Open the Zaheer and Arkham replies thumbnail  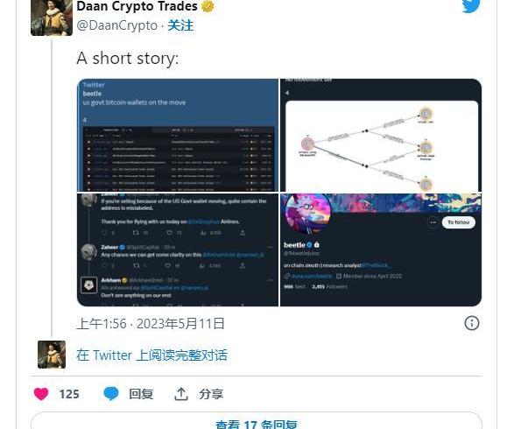(x=178, y=250)
